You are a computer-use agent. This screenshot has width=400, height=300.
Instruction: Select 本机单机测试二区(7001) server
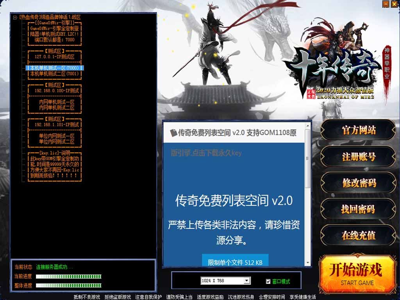click(x=55, y=74)
